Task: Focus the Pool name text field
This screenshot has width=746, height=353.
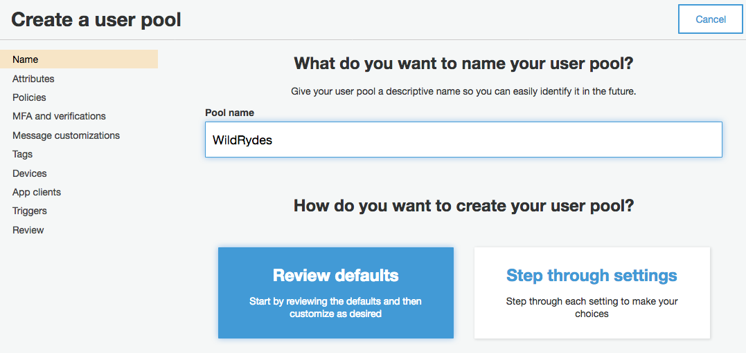Action: pos(463,140)
